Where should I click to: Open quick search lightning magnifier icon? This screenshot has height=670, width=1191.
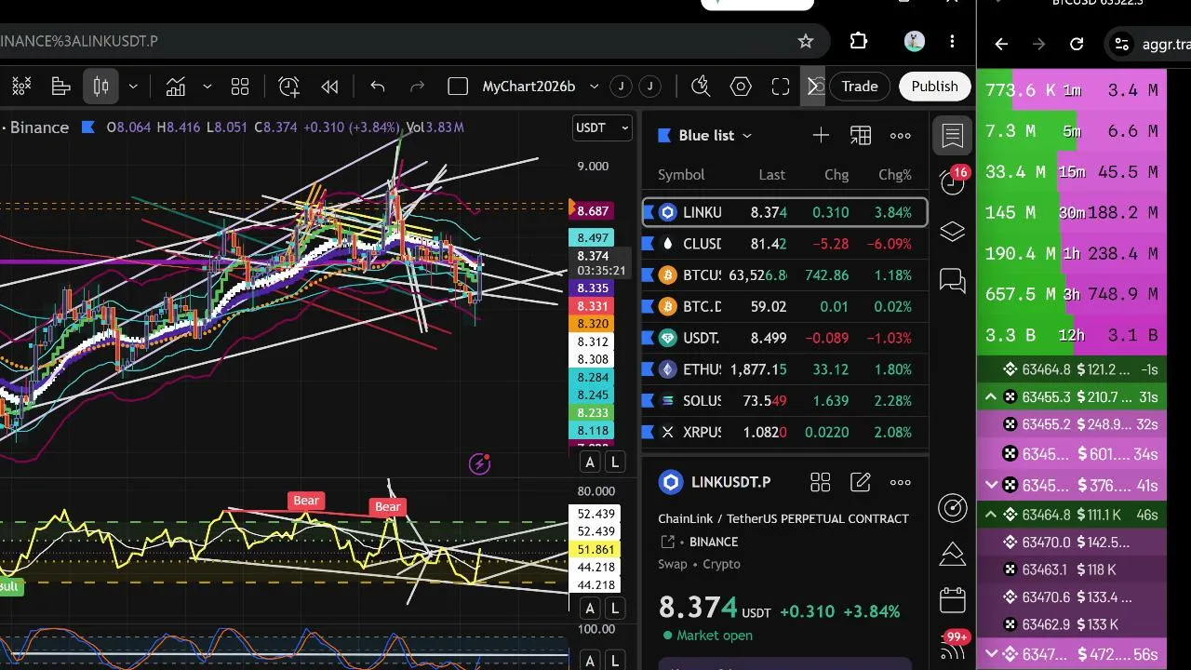[x=701, y=87]
